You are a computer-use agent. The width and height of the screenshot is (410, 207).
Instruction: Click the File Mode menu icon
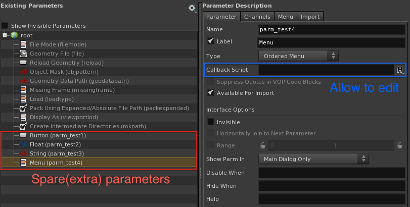[23, 44]
